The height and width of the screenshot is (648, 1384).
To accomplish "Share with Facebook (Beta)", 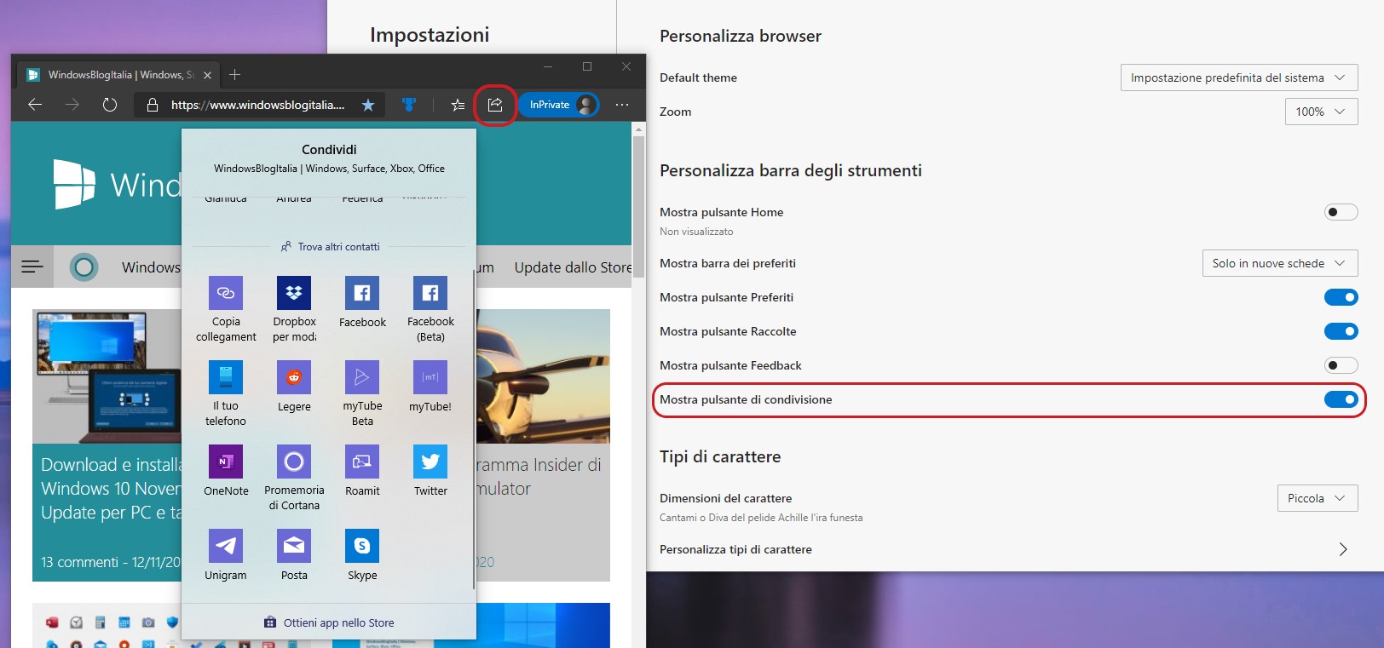I will point(430,310).
